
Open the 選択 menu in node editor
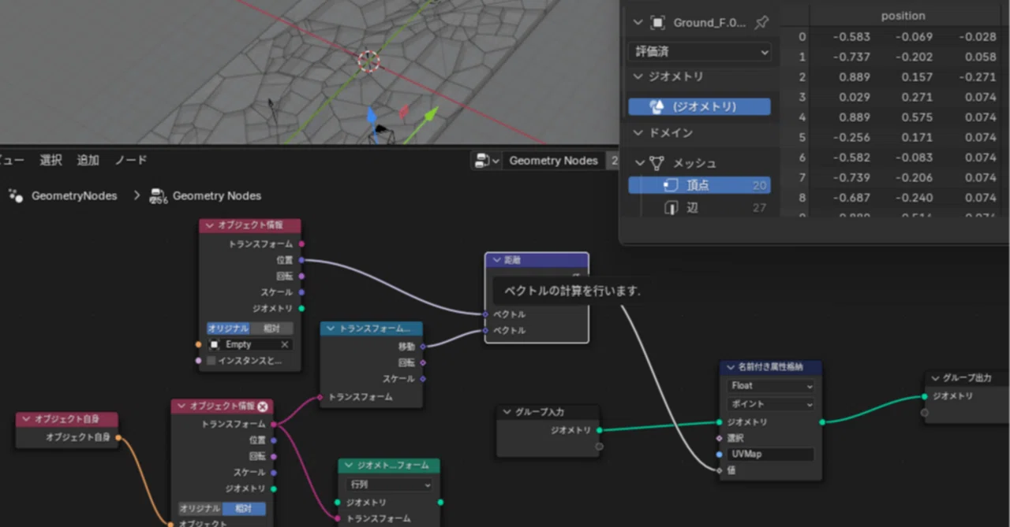click(50, 161)
